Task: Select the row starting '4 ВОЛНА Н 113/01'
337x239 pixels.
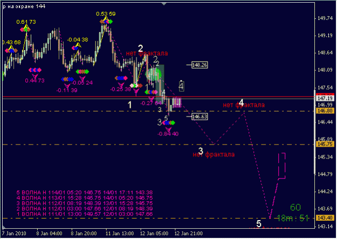Action: tap(85, 197)
